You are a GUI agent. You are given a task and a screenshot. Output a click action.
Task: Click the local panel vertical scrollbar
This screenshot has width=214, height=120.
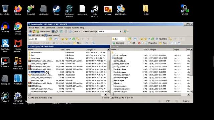(108, 71)
